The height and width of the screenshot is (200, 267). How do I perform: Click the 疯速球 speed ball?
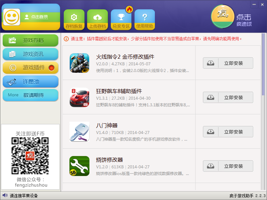tap(223, 16)
